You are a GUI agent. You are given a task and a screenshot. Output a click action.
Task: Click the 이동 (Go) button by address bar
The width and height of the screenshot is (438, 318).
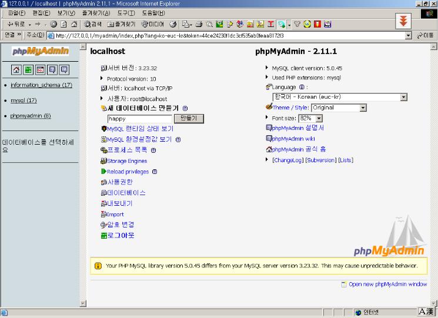(x=425, y=35)
